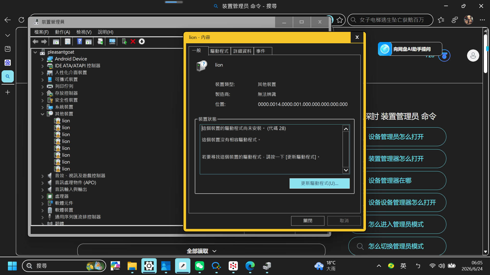Click suggestion 怎么切换管理员模式
The width and height of the screenshot is (490, 275).
click(x=397, y=246)
